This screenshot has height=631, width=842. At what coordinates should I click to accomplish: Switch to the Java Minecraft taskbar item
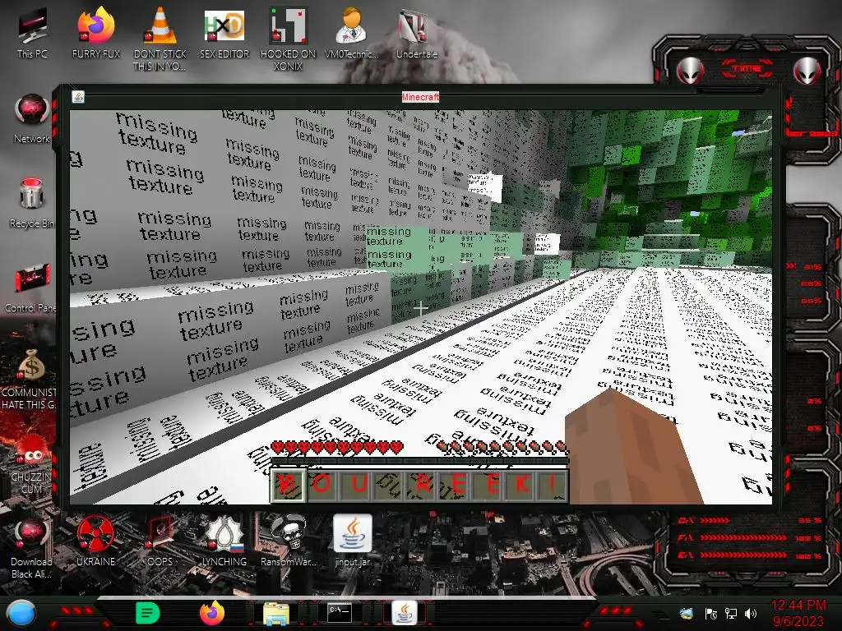tap(405, 613)
